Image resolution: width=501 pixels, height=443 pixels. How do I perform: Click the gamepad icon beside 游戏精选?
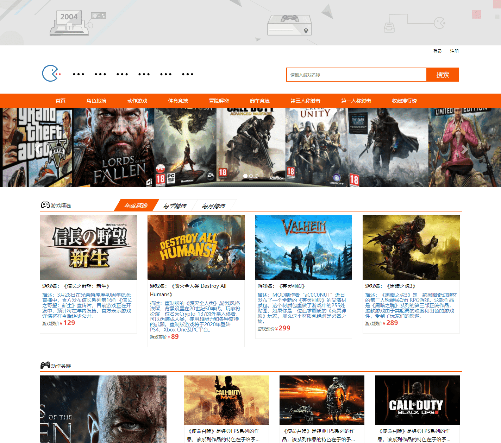(x=45, y=205)
